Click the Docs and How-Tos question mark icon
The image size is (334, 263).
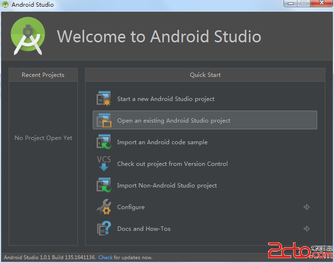tap(104, 228)
